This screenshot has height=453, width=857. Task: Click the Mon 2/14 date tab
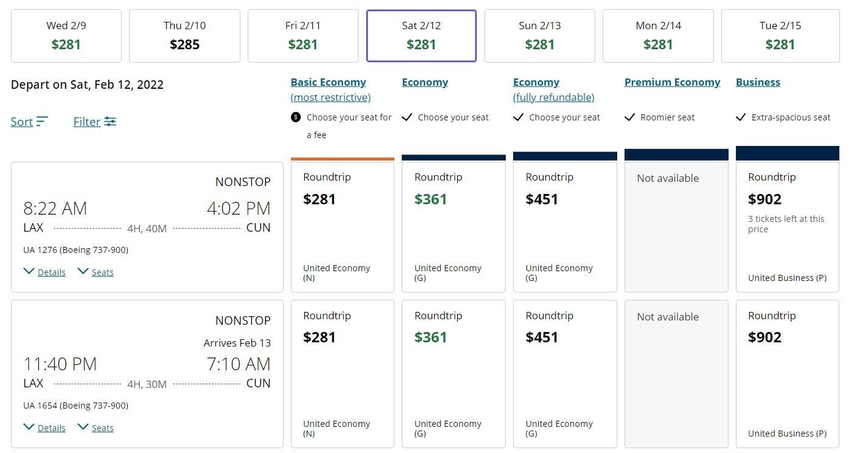[x=658, y=35]
